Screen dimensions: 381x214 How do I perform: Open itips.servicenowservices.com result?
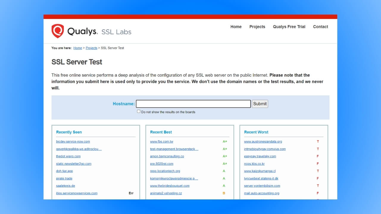(77, 193)
